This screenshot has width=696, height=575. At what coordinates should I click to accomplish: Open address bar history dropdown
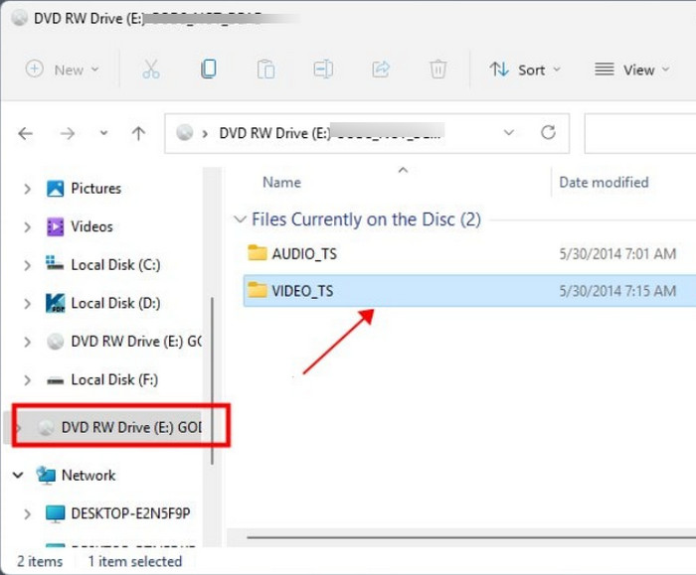(x=509, y=132)
